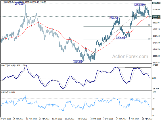
Task: Click the 25 Apr 2023 date marker
Action: tap(147, 119)
